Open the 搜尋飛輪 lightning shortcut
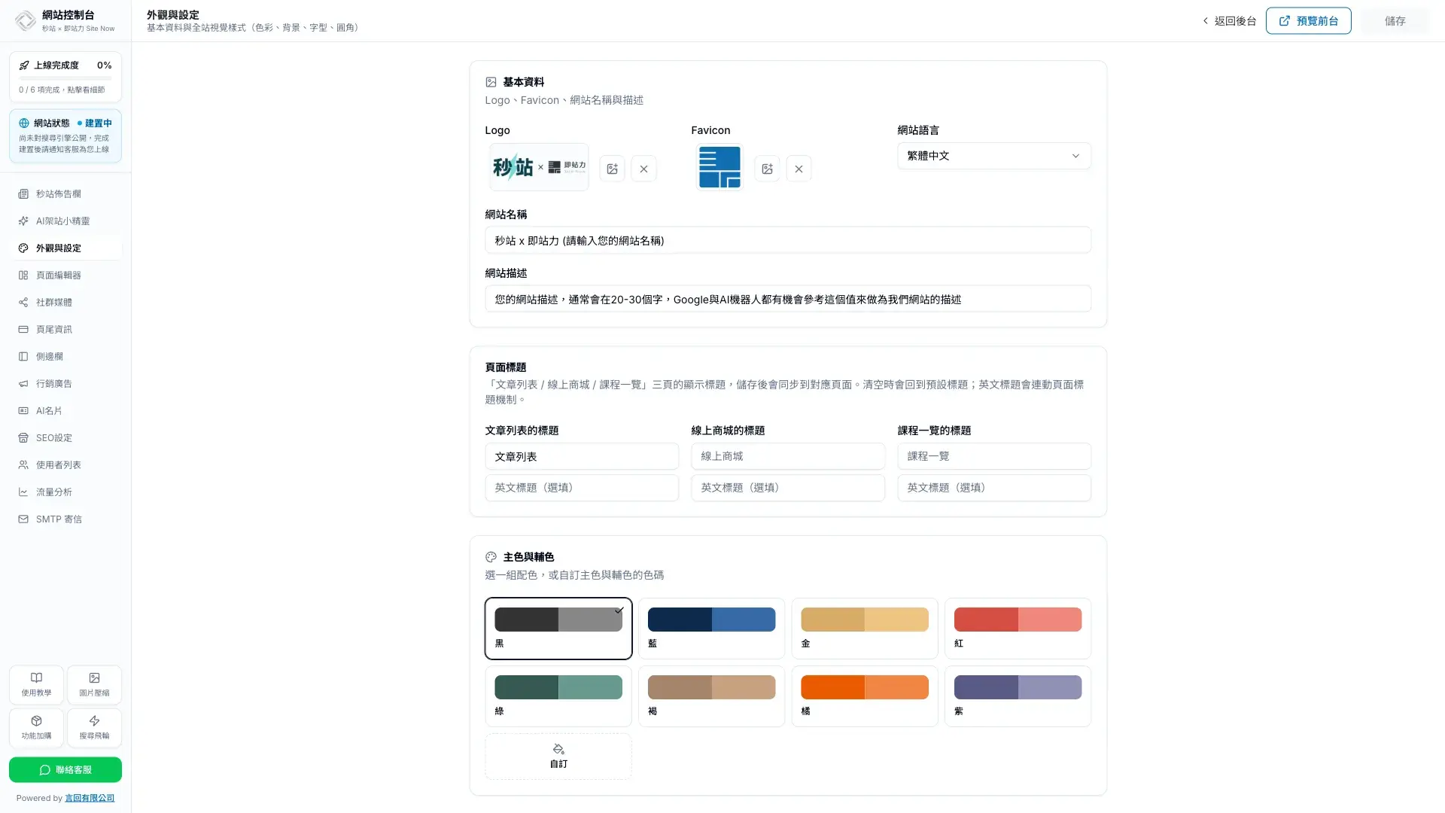 [94, 727]
